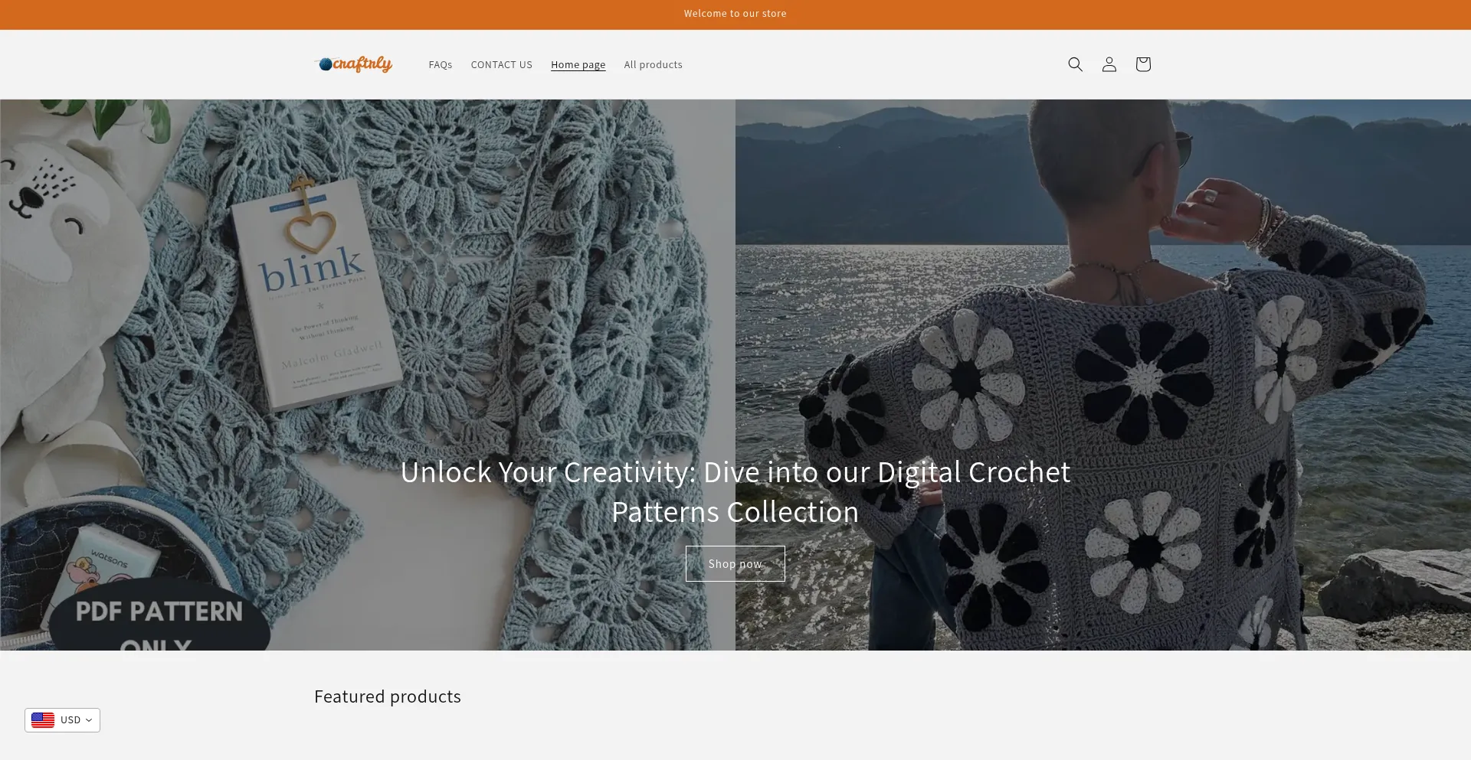The image size is (1471, 760).
Task: Select the Home page nav item
Action: (578, 65)
